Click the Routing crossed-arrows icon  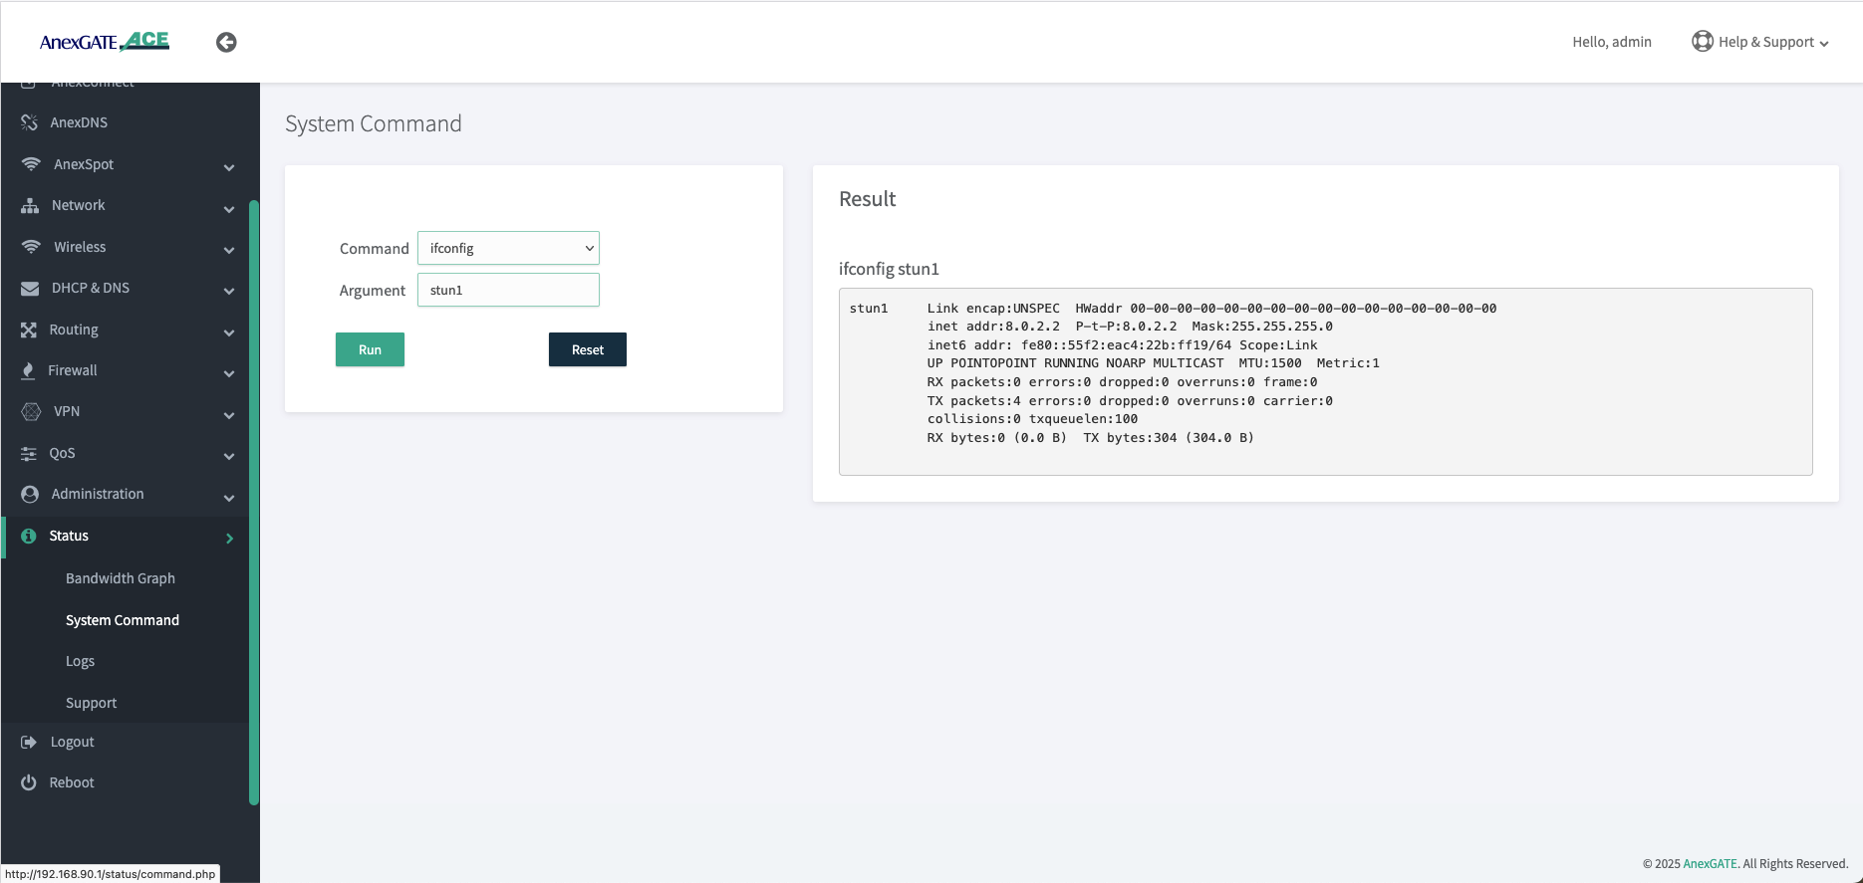[29, 330]
